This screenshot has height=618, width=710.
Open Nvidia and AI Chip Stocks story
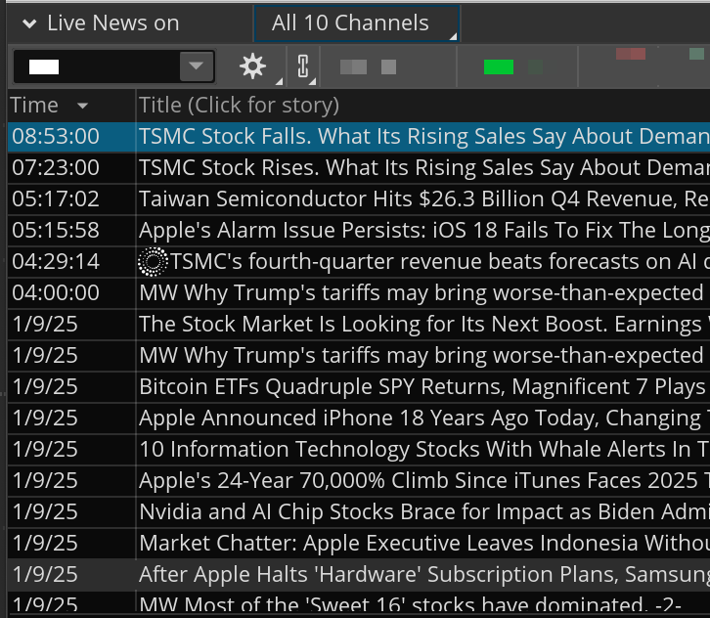(x=422, y=511)
